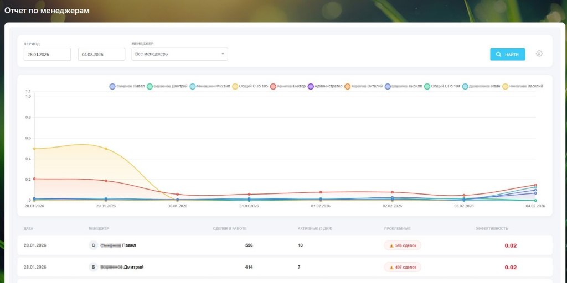
Task: Click the magnifier icon in Найти button
Action: [498, 54]
